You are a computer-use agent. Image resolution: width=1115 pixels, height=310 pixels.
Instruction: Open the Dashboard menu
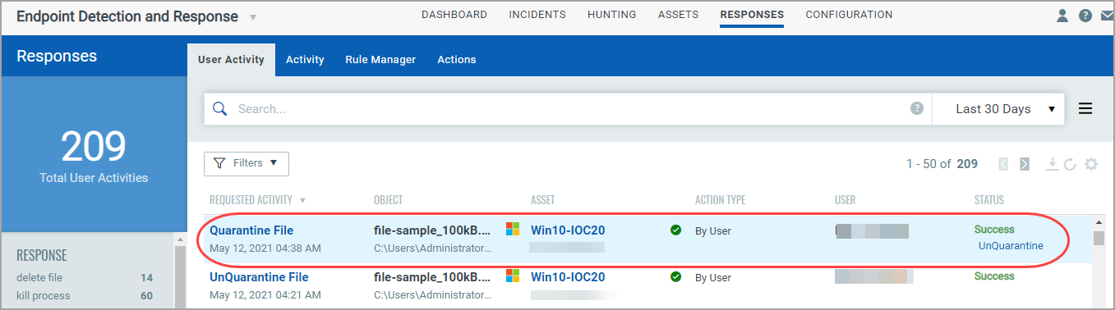(x=454, y=15)
